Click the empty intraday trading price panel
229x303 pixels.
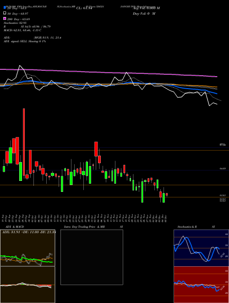tap(92, 257)
